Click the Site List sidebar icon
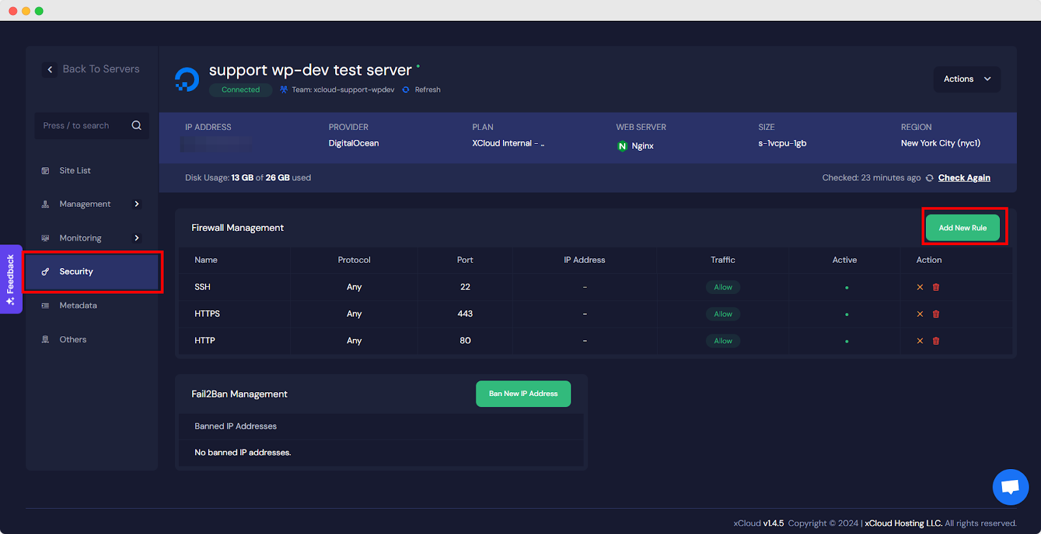Image resolution: width=1041 pixels, height=534 pixels. click(46, 170)
